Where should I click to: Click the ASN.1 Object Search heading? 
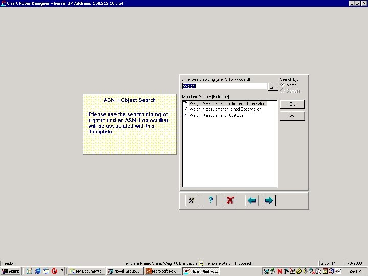(130, 100)
